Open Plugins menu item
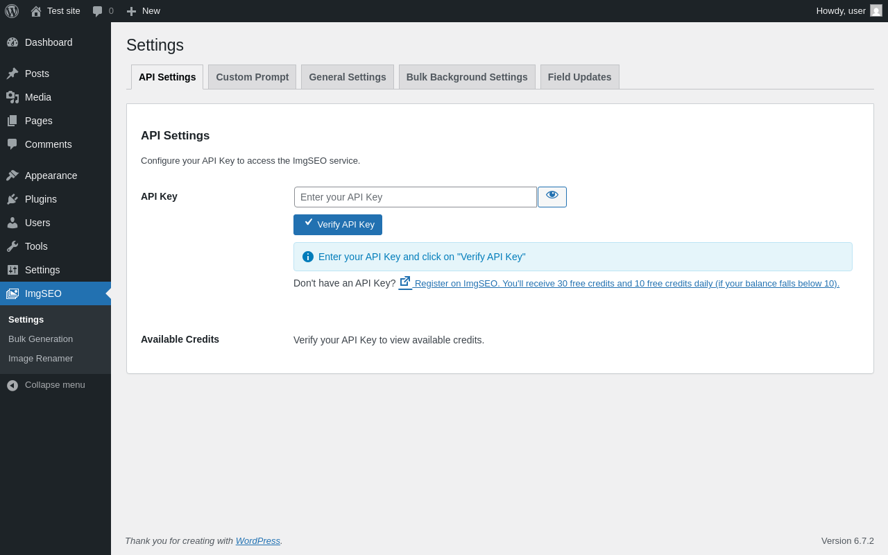 pyautogui.click(x=55, y=199)
